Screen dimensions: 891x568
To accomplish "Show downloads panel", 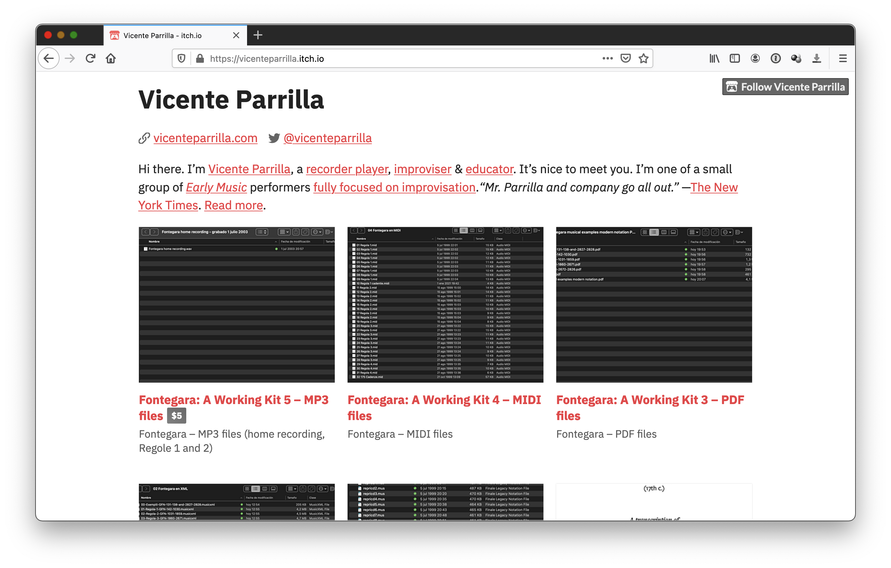I will (x=816, y=59).
